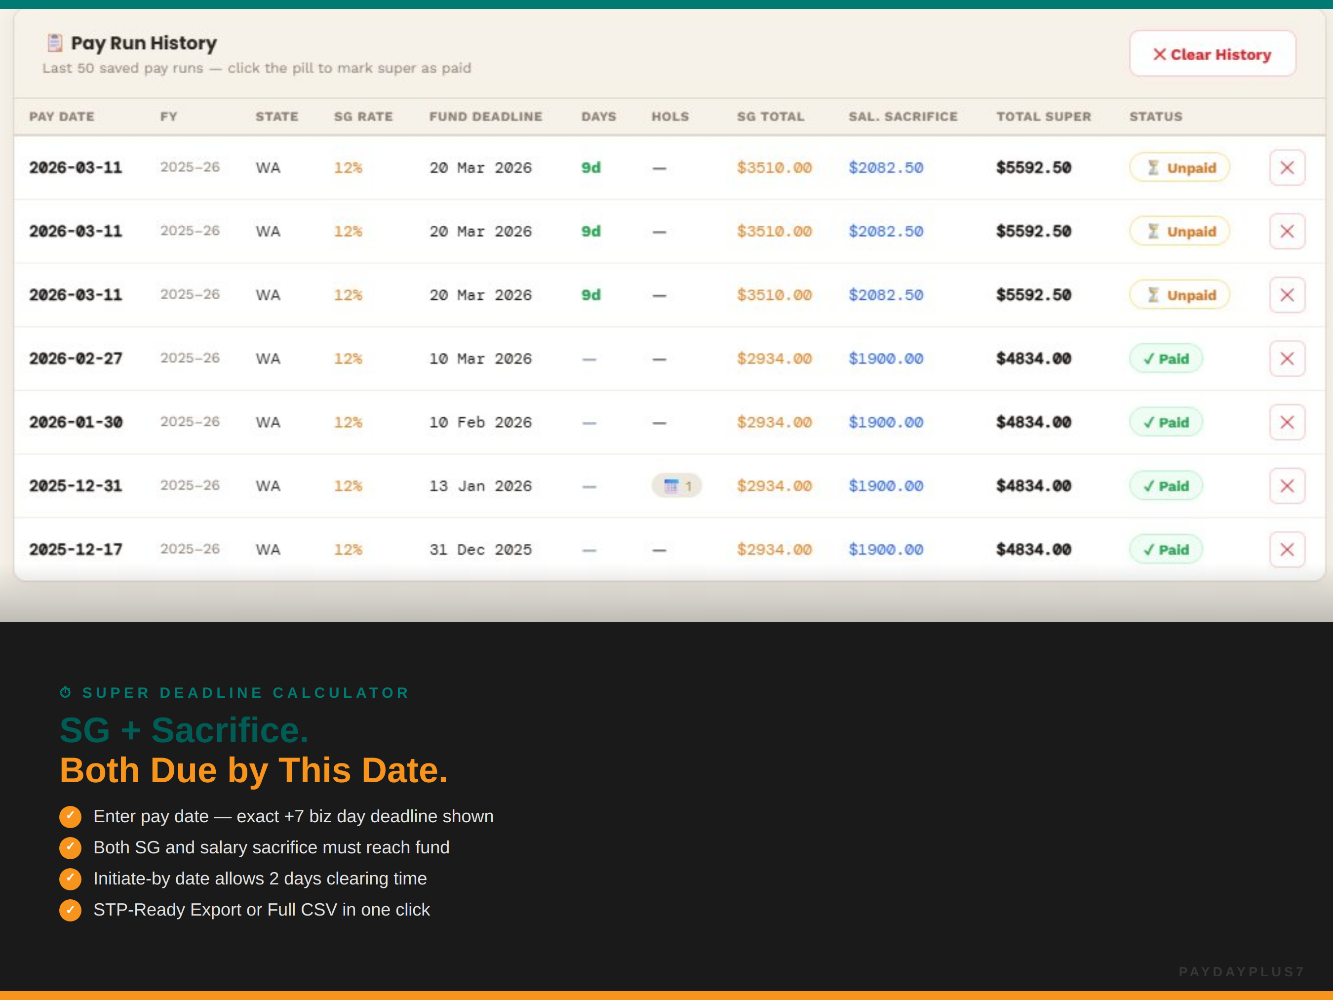Click the check bullet next to 'Initiate-by date allows clearing'
The image size is (1333, 1000).
pos(71,879)
